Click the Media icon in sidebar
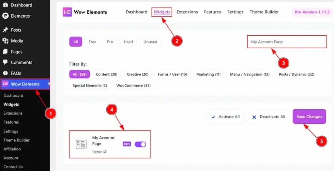 (x=5, y=41)
